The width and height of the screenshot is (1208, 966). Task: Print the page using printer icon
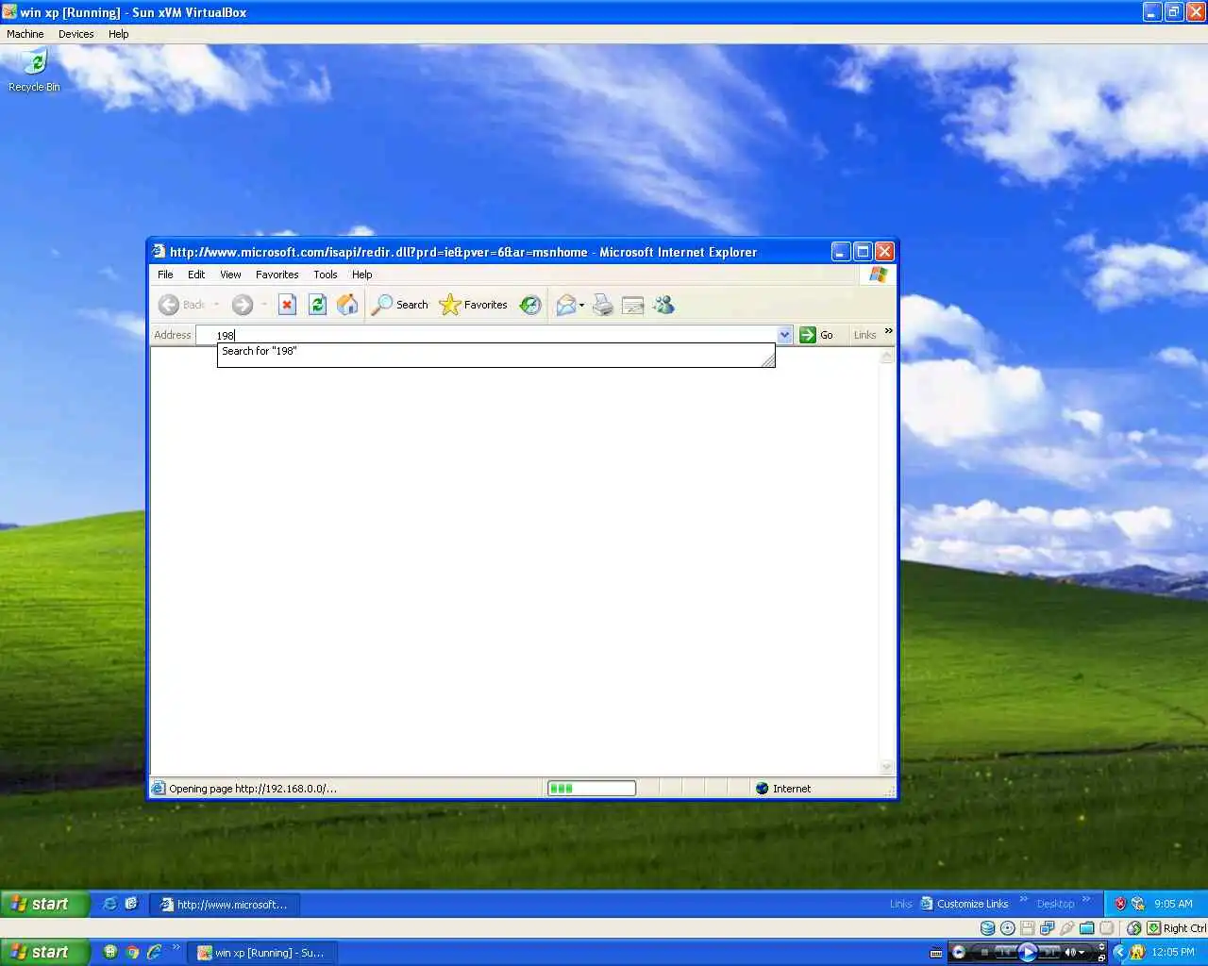[x=603, y=305]
